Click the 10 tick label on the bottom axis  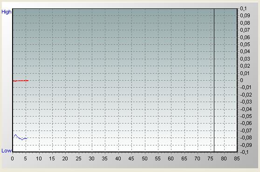(39, 158)
